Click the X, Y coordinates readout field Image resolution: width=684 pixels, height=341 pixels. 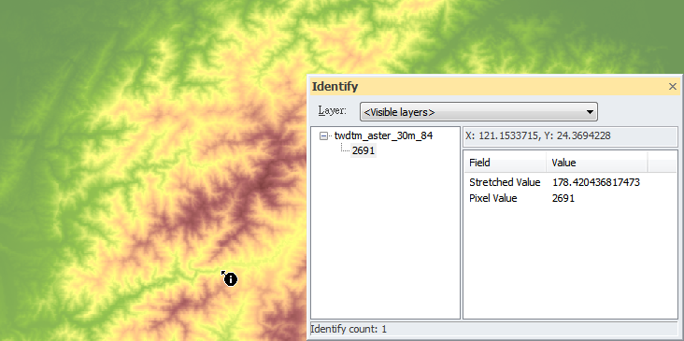click(x=570, y=136)
